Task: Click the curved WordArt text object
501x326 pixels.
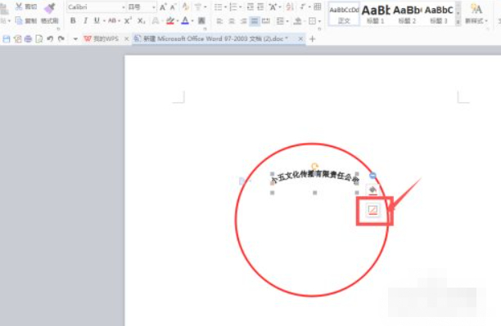Action: click(314, 177)
